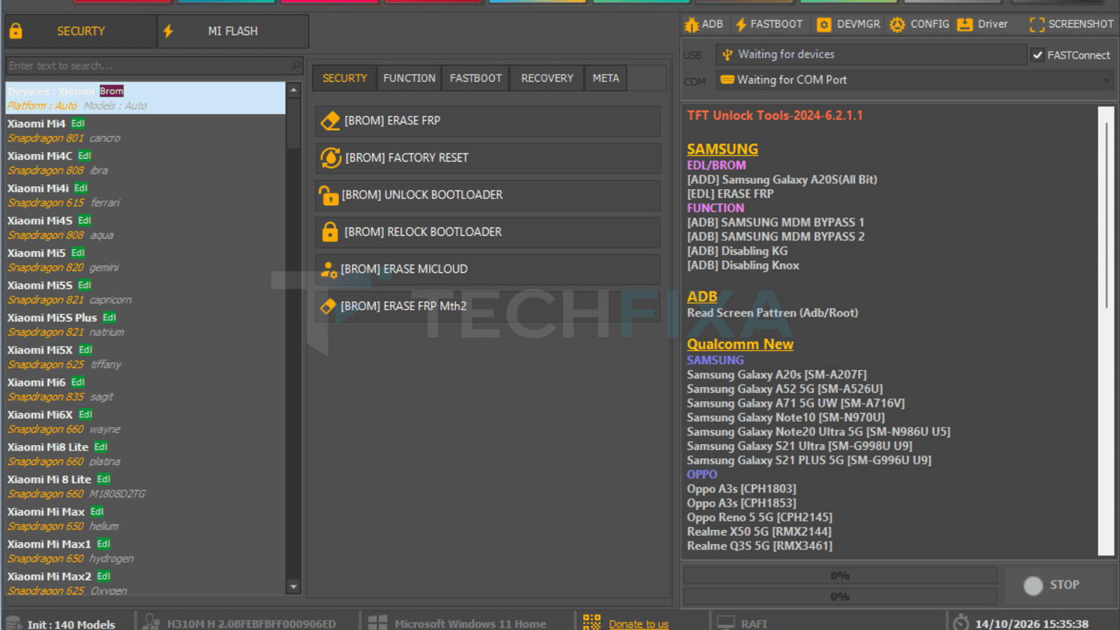Screen dimensions: 1120x630
Task: Click the search magnifier icon
Action: click(296, 65)
